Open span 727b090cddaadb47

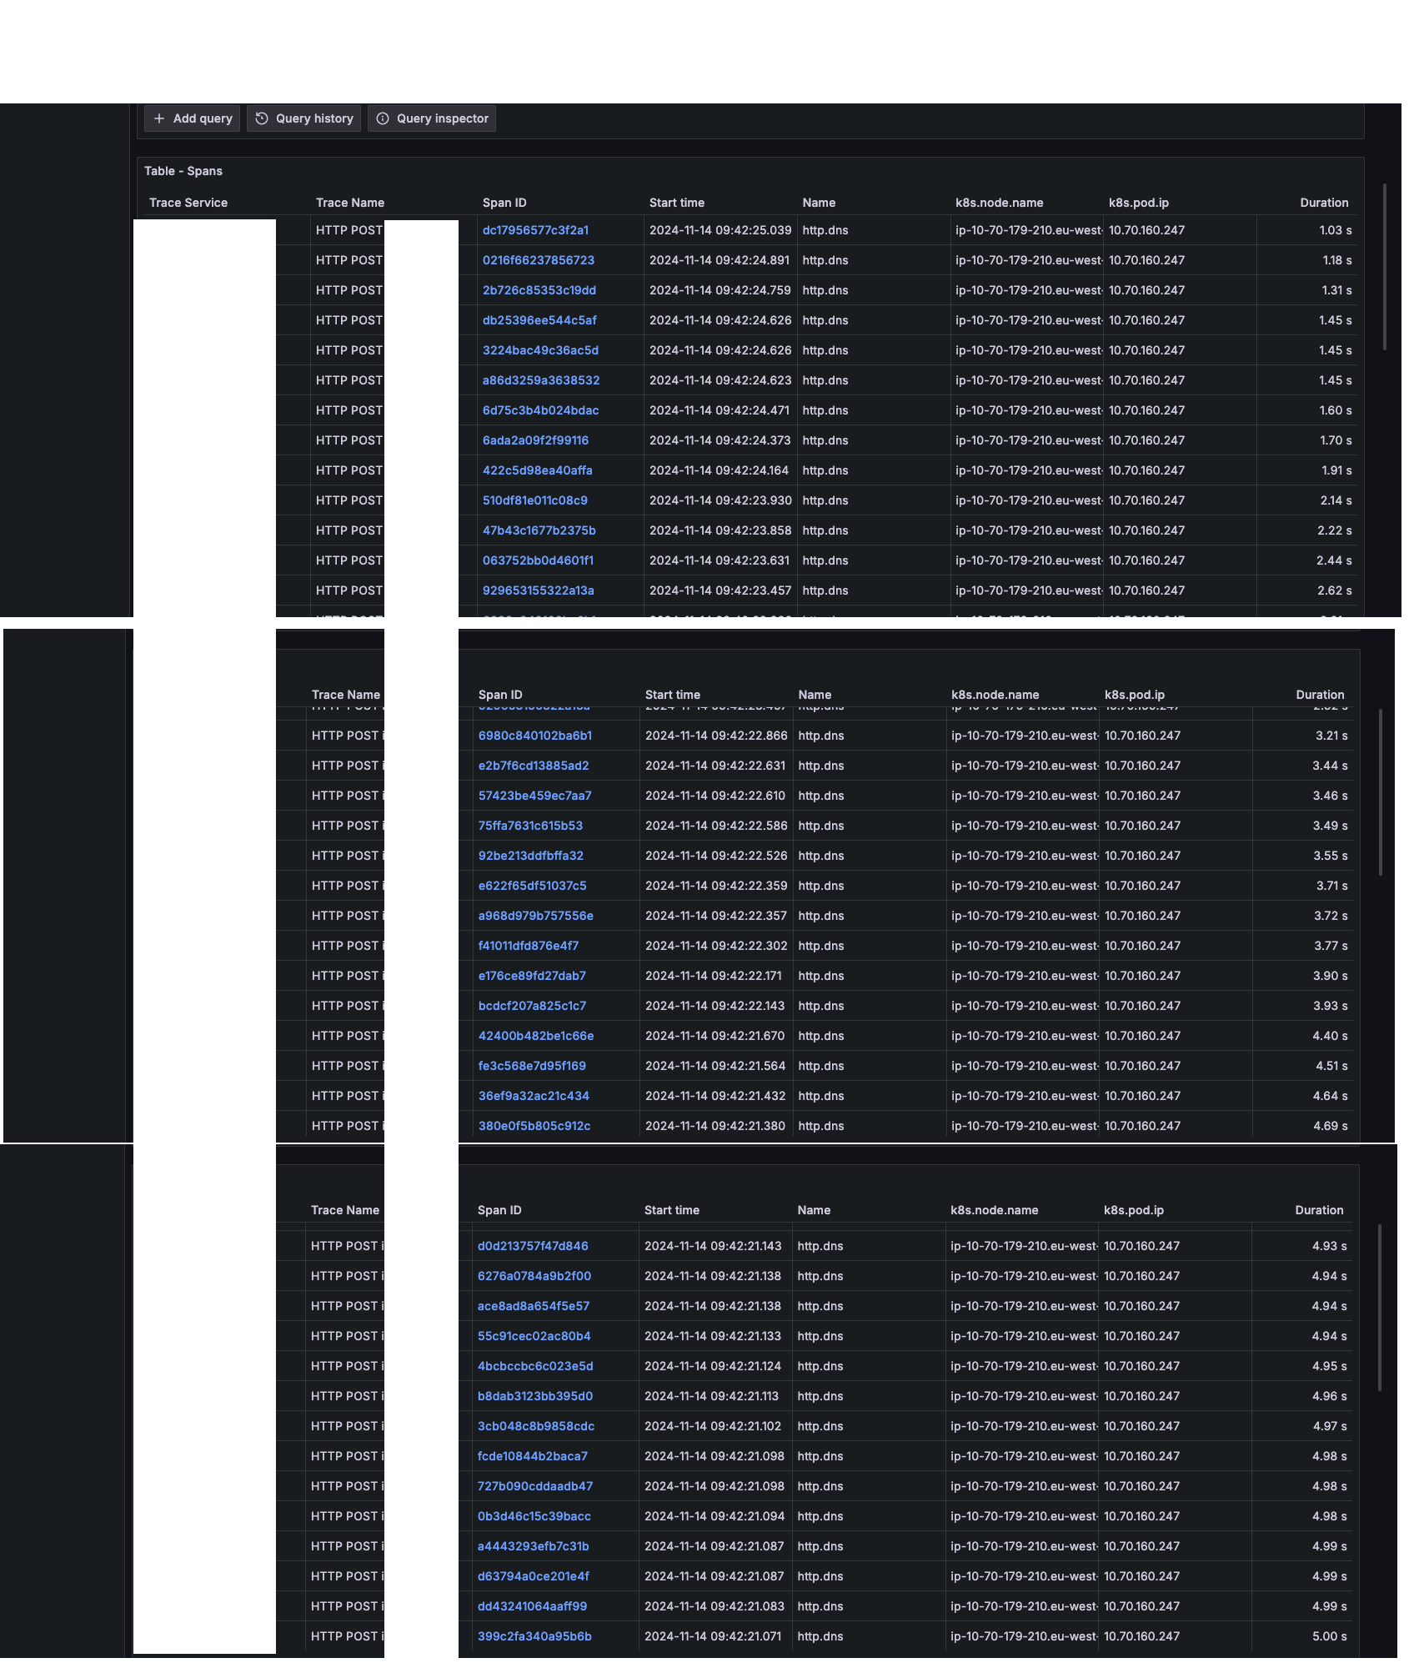[x=535, y=1486]
